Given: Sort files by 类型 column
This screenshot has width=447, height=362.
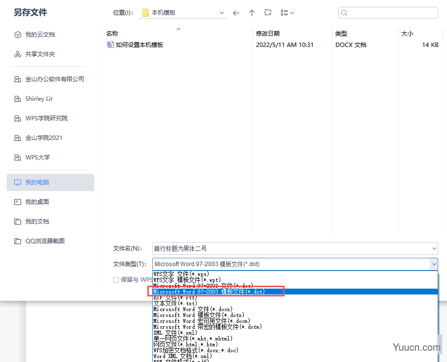Looking at the screenshot, I should (x=341, y=34).
